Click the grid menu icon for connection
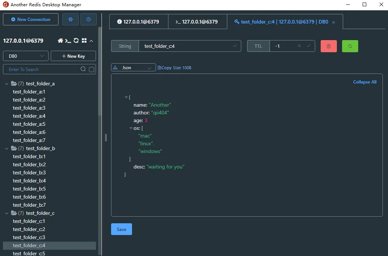388x256 pixels. point(84,41)
